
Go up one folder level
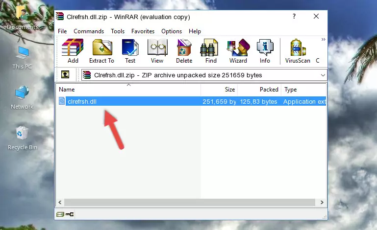point(65,75)
